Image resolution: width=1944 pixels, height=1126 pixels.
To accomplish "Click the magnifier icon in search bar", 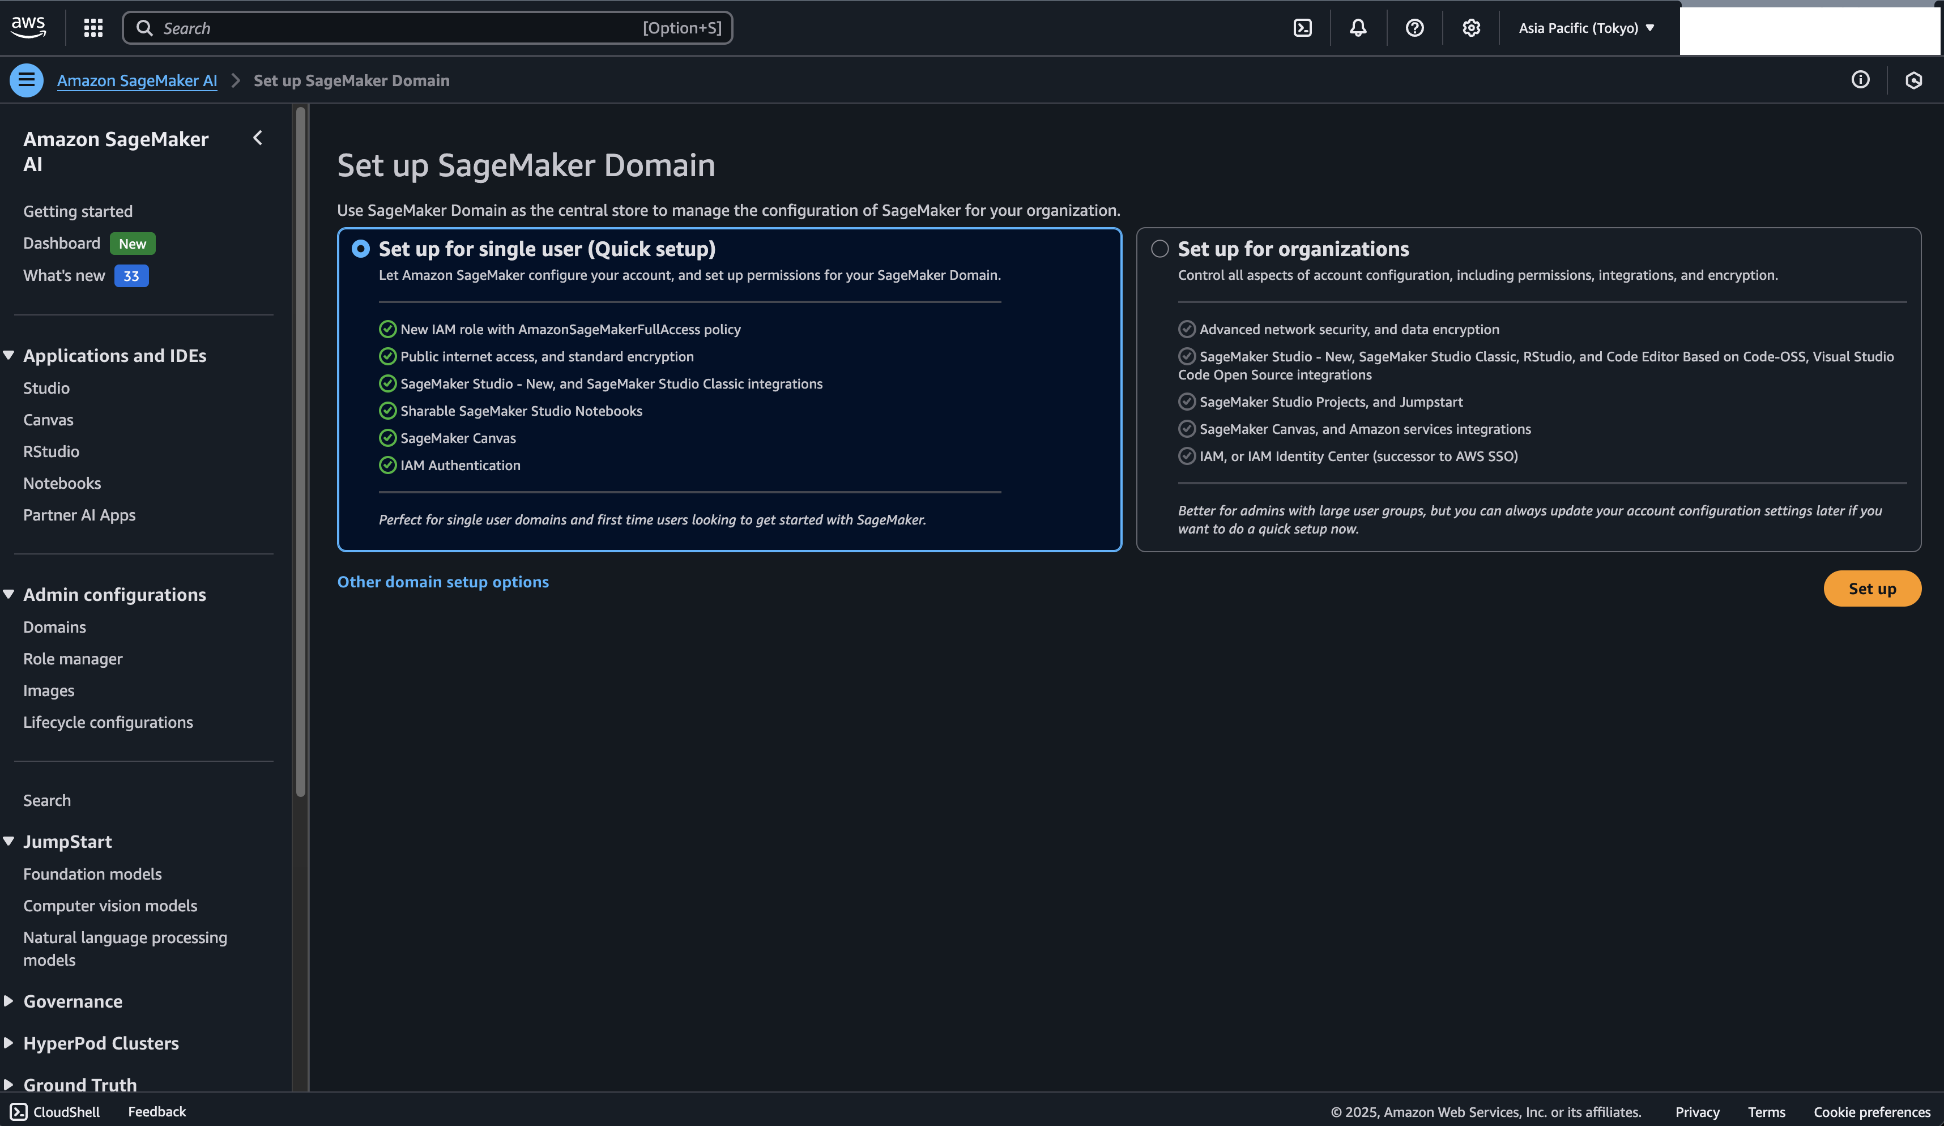I will (x=144, y=28).
